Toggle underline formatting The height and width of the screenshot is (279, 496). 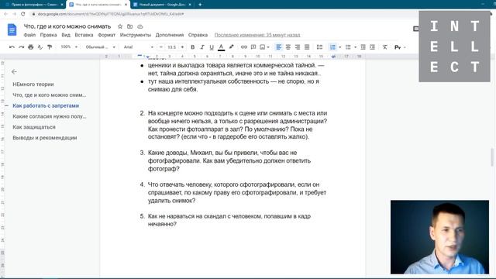pos(212,47)
